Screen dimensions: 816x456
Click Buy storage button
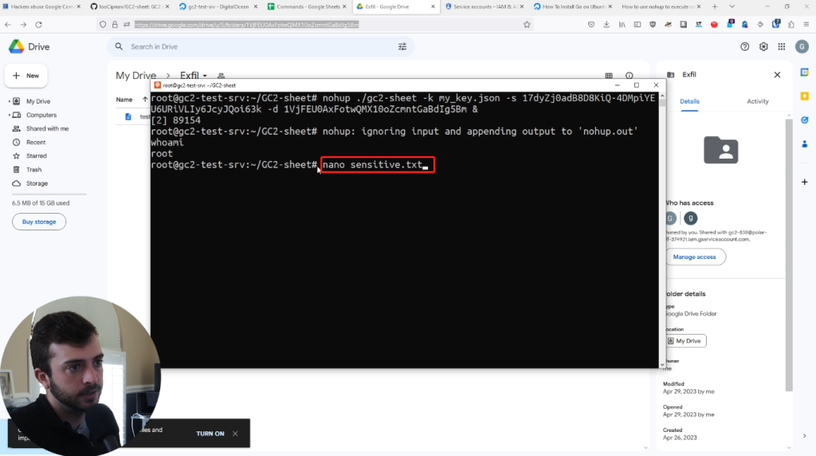tap(39, 222)
